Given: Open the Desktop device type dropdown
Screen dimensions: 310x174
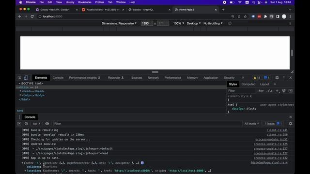Looking at the screenshot, I should click(194, 24).
